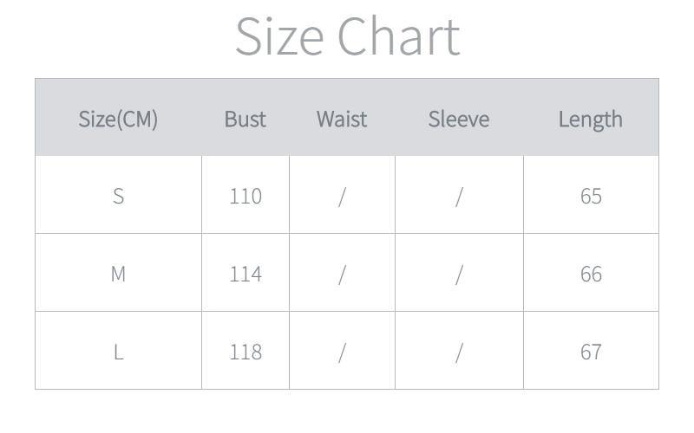Click the length value 66
This screenshot has height=433, width=694.
point(591,274)
